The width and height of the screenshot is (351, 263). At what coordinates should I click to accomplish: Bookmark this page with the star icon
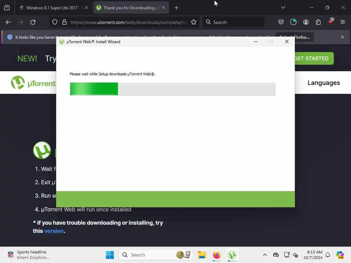pyautogui.click(x=194, y=22)
